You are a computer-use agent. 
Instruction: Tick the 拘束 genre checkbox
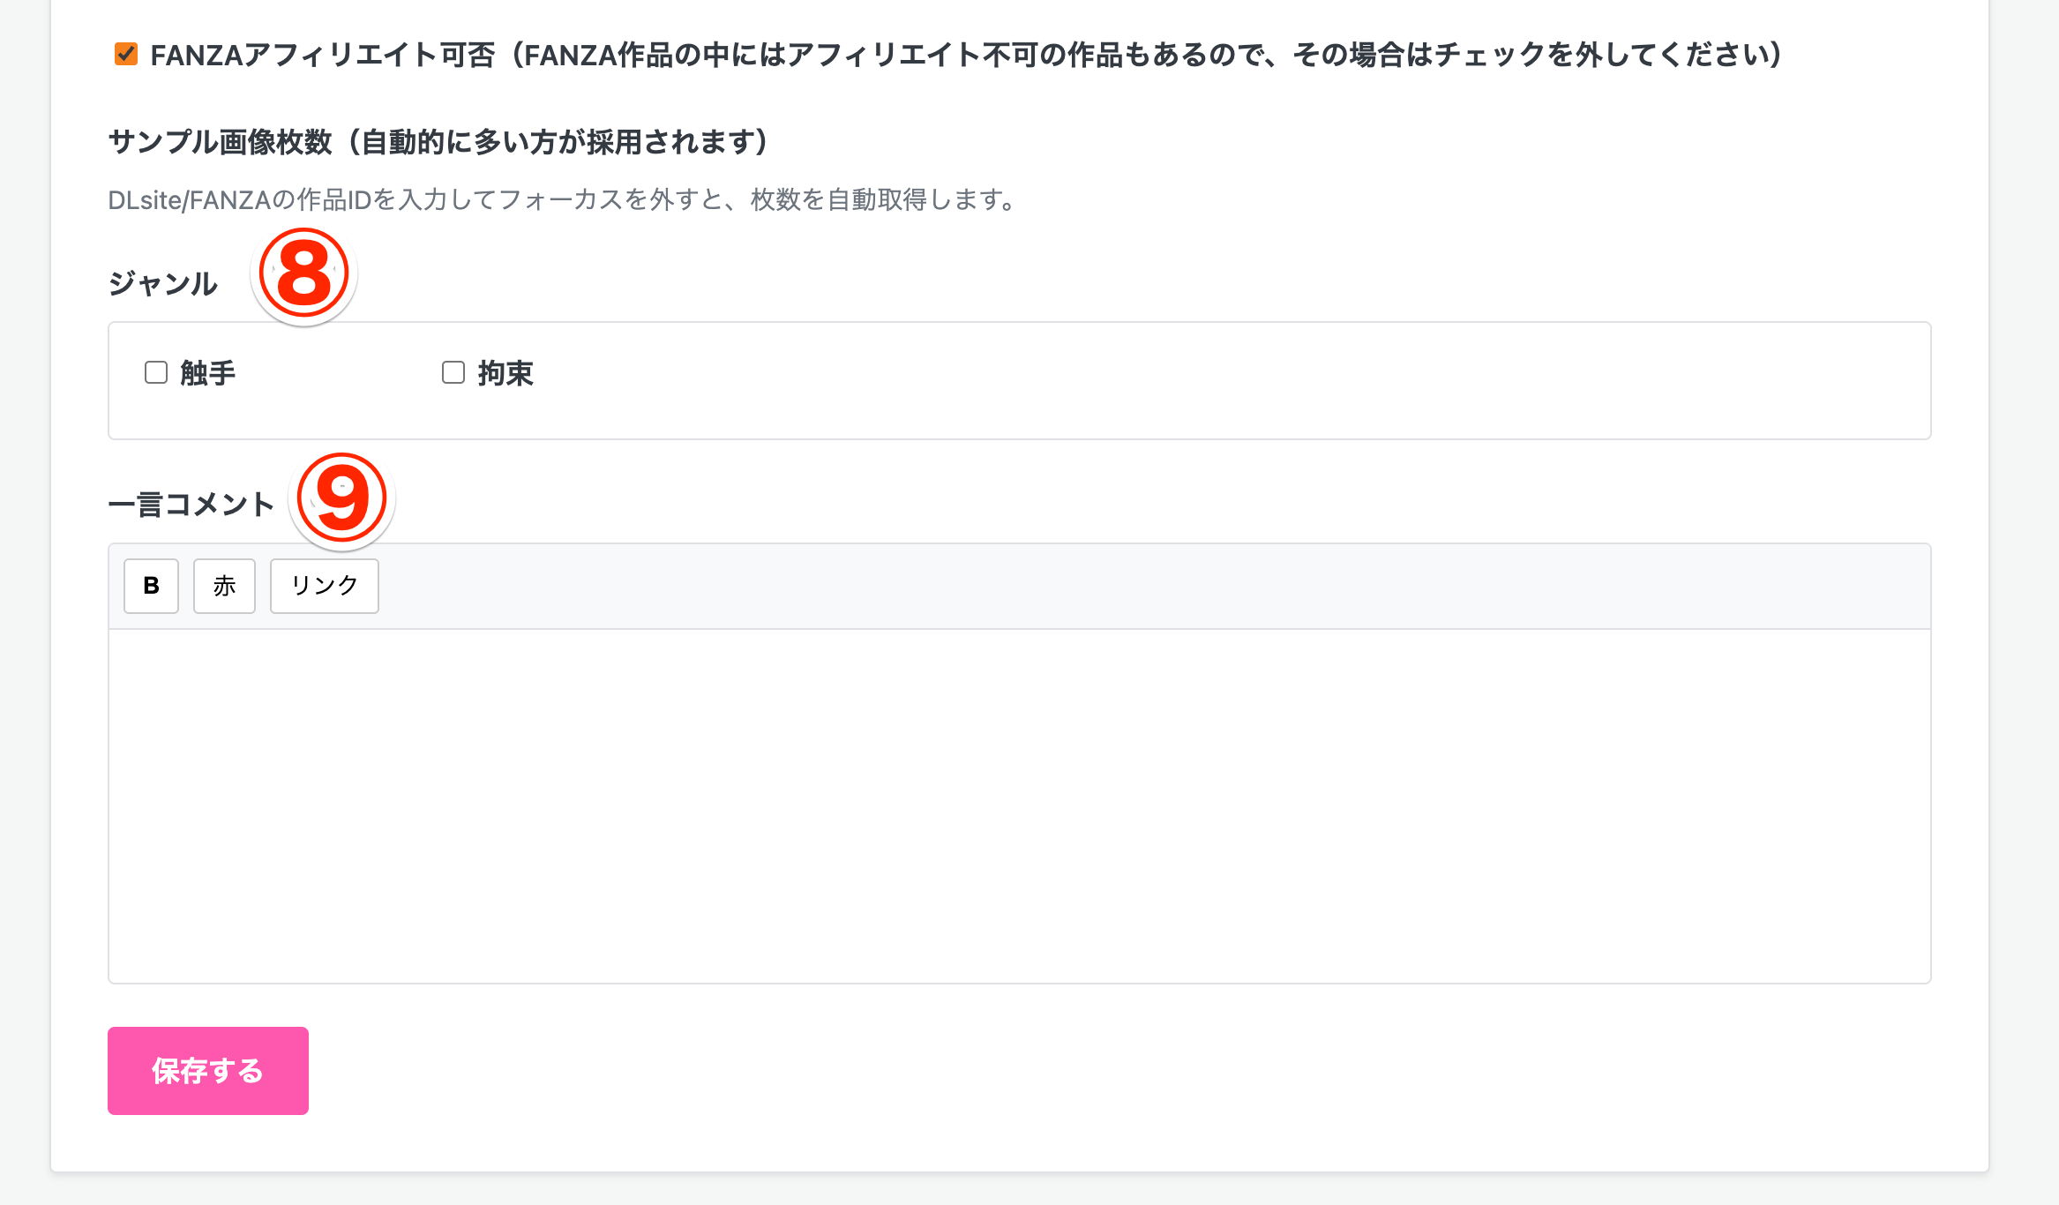point(453,373)
